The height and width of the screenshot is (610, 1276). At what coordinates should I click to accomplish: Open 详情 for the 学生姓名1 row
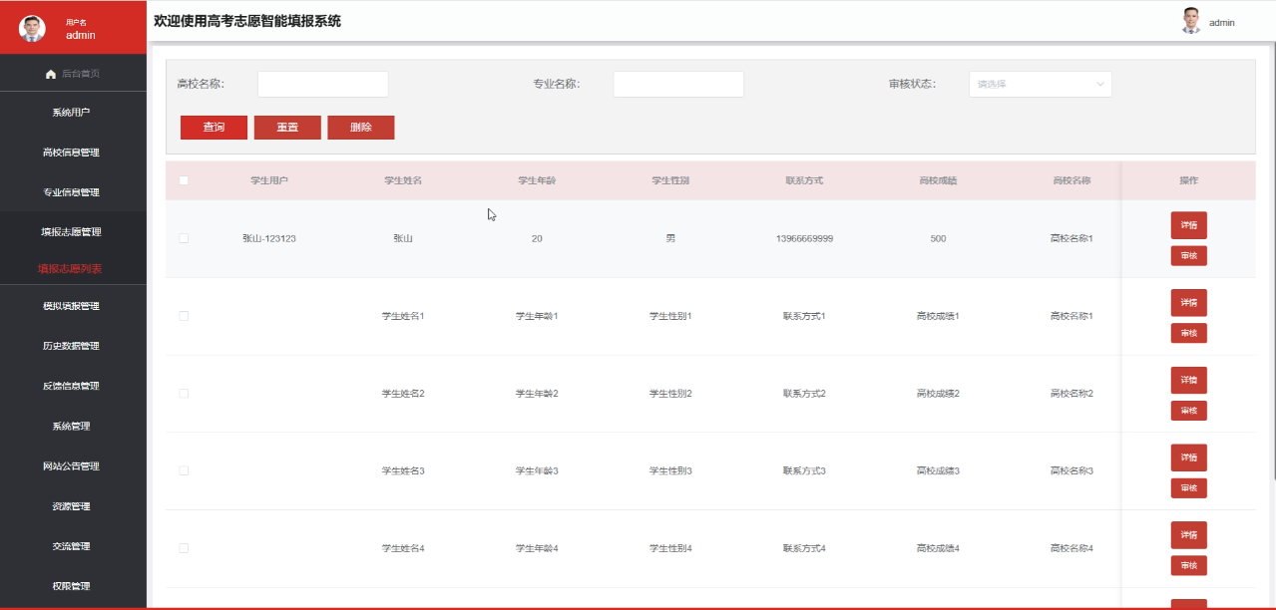click(x=1189, y=302)
